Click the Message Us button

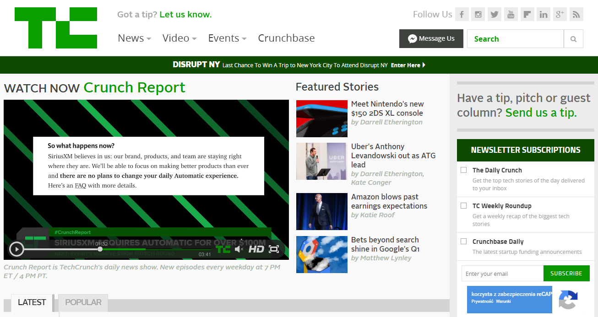coord(431,38)
